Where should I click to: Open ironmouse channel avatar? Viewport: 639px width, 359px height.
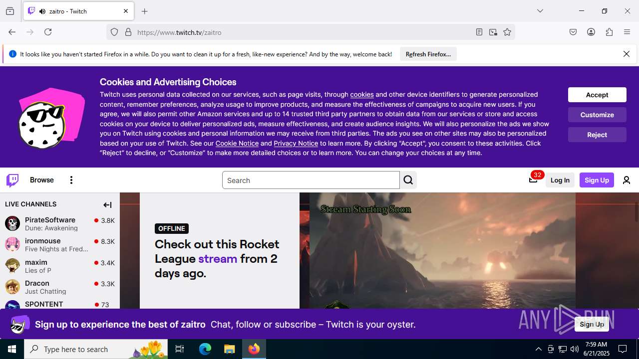pos(12,244)
